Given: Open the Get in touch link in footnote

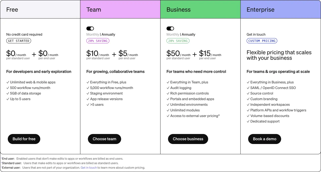Looking at the screenshot, I should pos(89,168).
